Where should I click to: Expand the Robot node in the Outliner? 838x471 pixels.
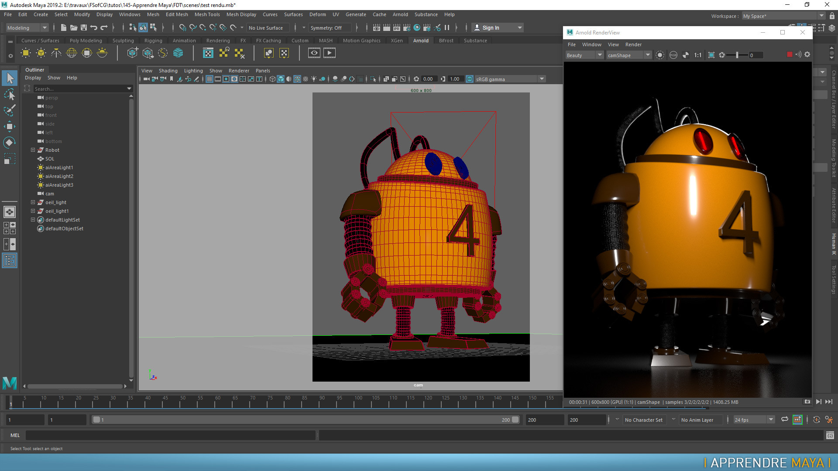(x=33, y=150)
